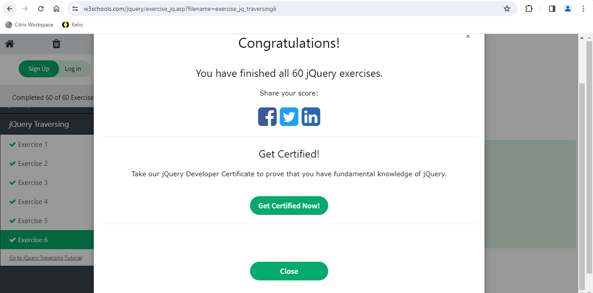Click the Log in button
The image size is (593, 293).
point(73,69)
